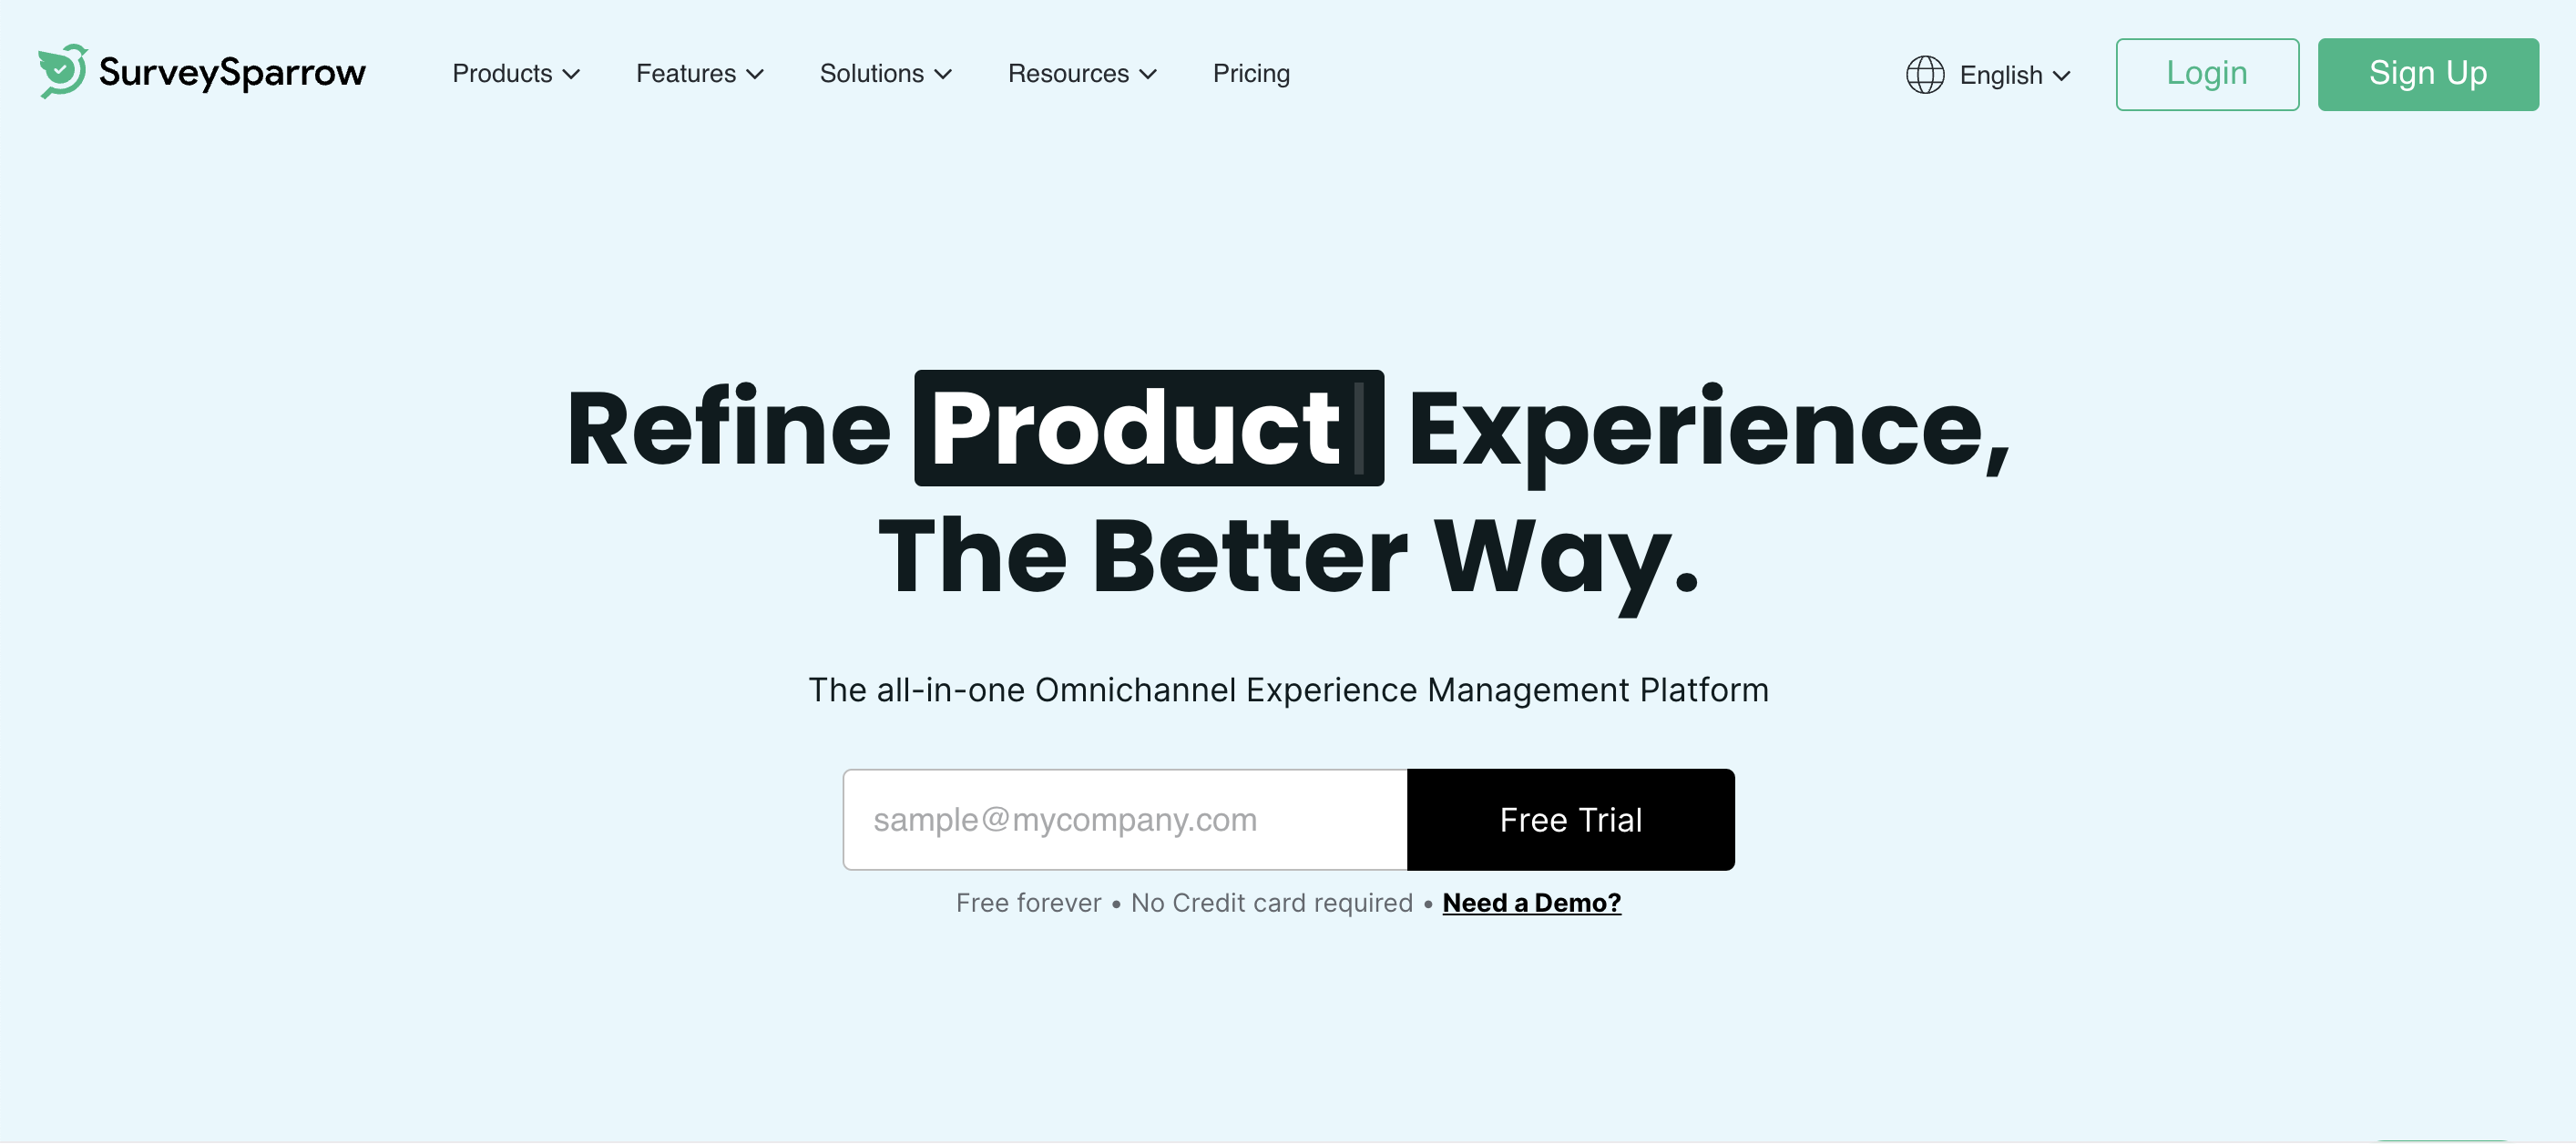The height and width of the screenshot is (1144, 2576).
Task: Select the email input field
Action: click(1124, 819)
